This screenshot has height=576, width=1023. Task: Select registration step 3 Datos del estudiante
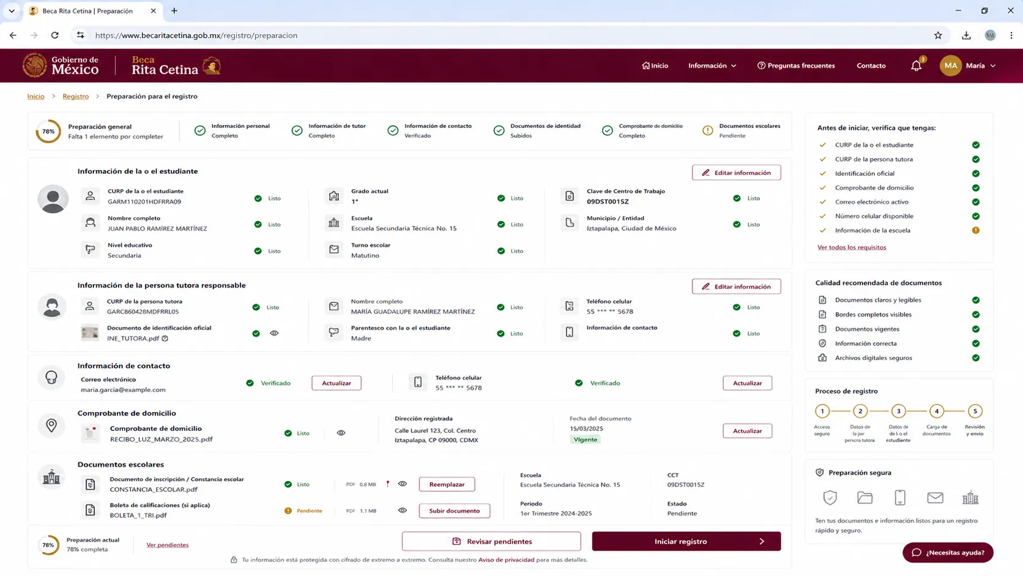pyautogui.click(x=898, y=411)
